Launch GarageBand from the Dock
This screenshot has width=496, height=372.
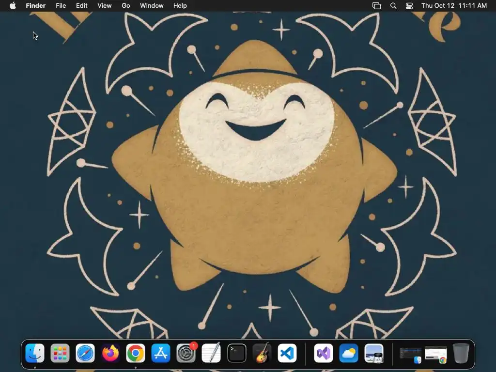pyautogui.click(x=262, y=353)
